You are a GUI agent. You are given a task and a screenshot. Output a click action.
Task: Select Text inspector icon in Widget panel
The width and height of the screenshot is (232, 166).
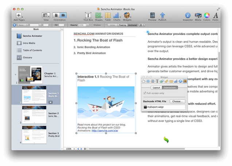point(157,81)
